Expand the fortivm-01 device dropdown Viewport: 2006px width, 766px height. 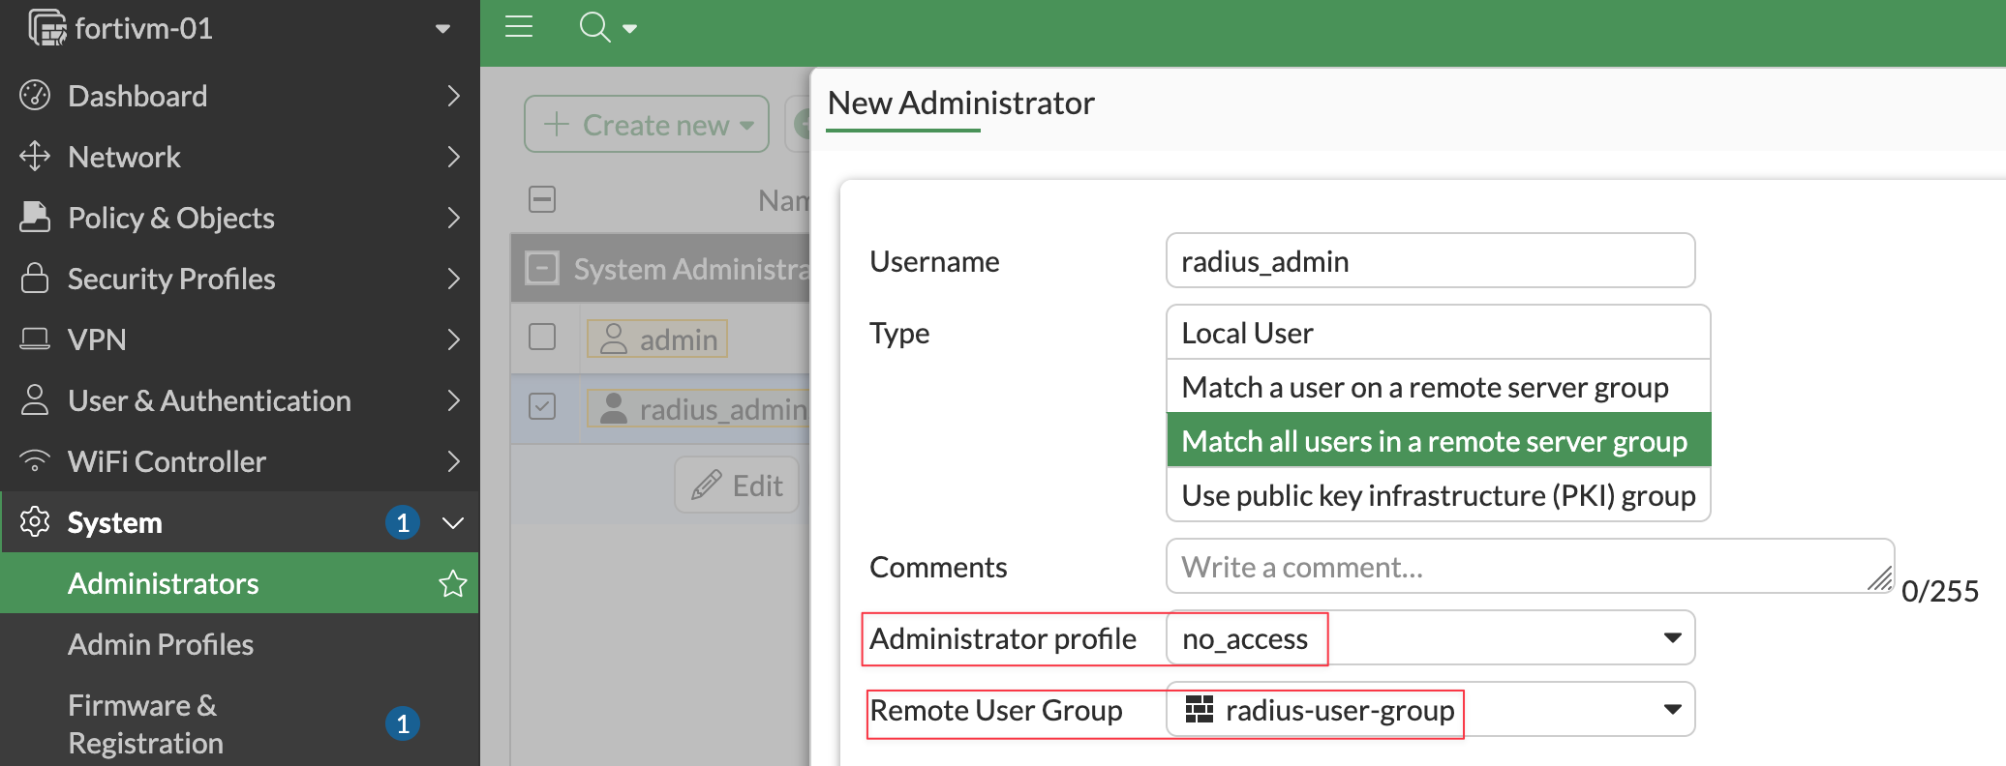point(442,29)
